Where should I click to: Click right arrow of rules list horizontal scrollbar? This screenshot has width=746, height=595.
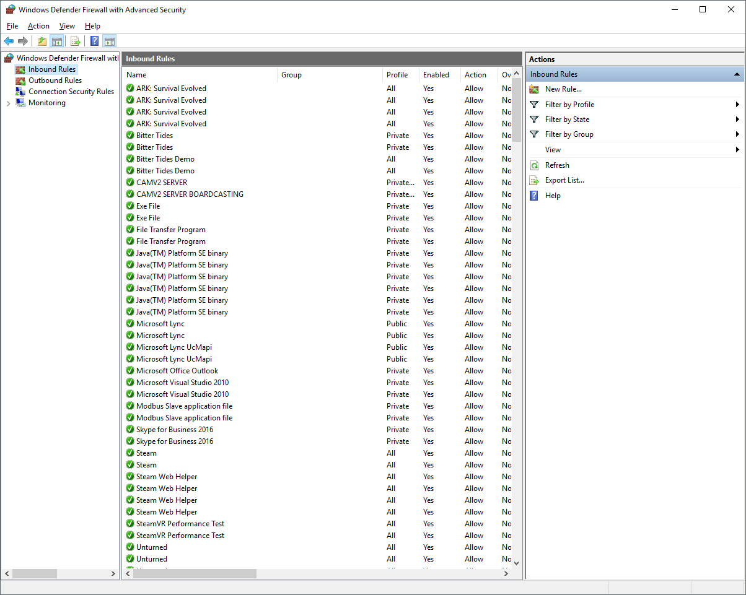point(505,574)
